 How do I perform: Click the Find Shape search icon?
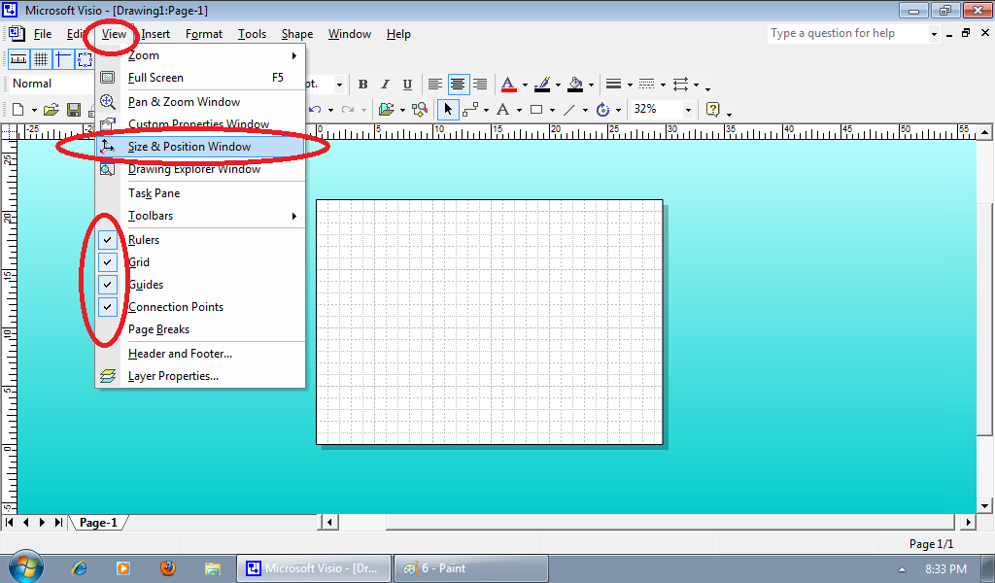420,110
